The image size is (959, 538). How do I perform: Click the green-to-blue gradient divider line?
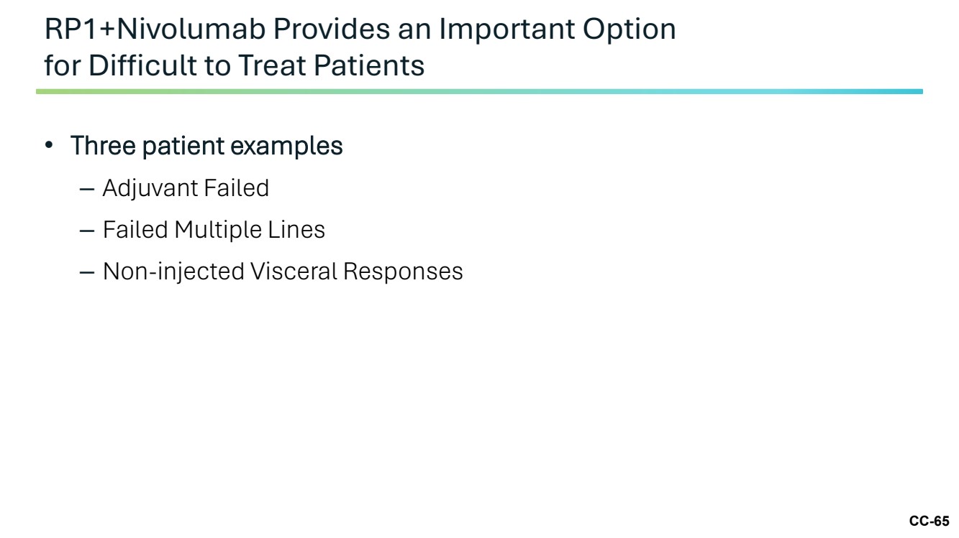479,92
